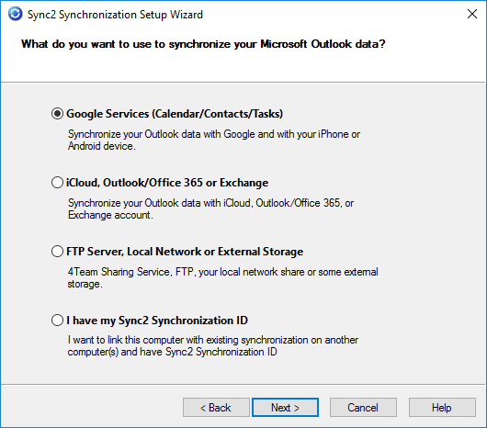Proceed using the Next > button
Screen dimensions: 487x428
[x=285, y=408]
